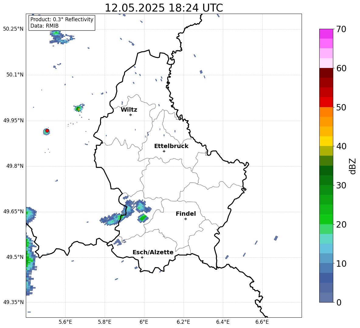
Task: Click the 50.1°N latitude label
Action: click(15, 75)
